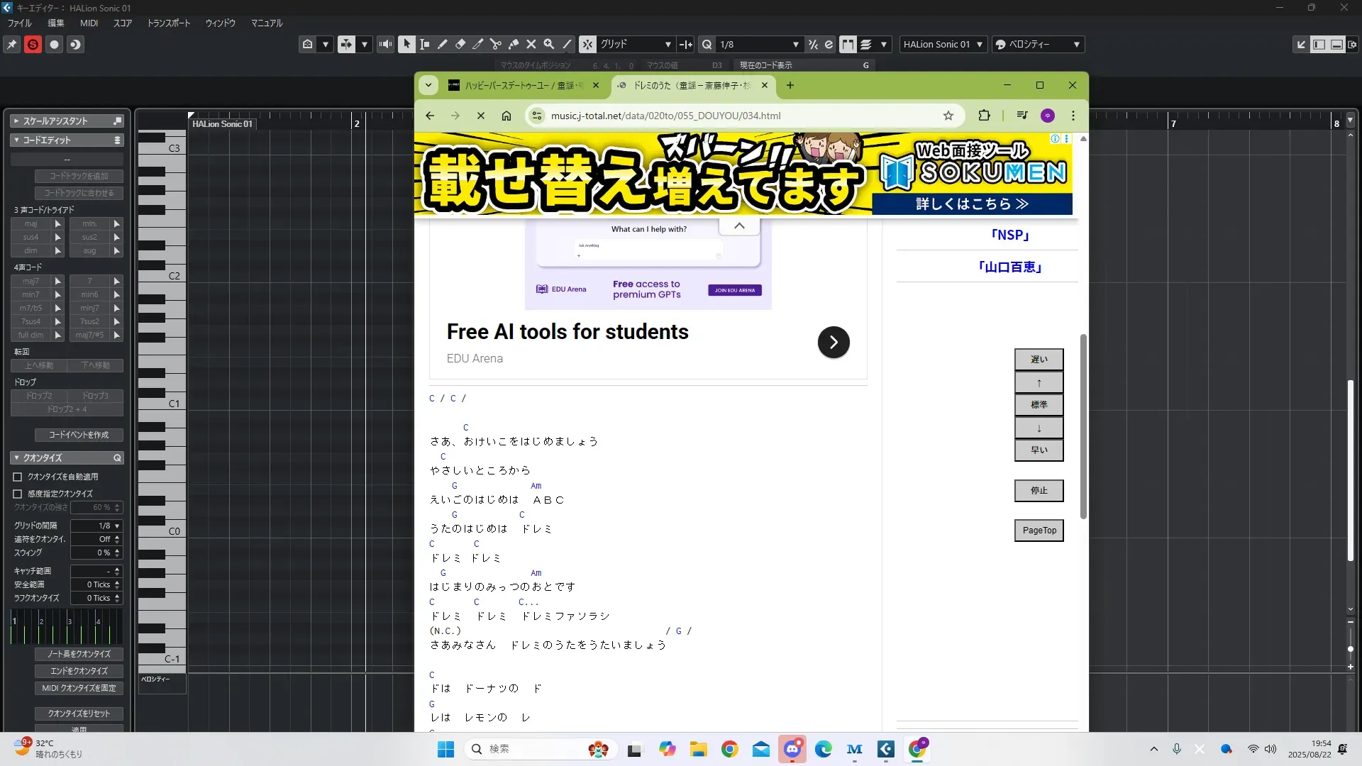Open the MIDI menu

pyautogui.click(x=89, y=23)
